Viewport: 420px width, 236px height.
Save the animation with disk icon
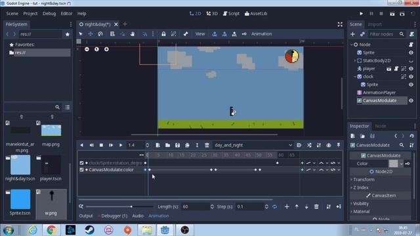click(x=177, y=145)
